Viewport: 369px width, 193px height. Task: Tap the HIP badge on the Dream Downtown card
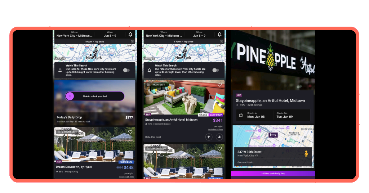[59, 162]
